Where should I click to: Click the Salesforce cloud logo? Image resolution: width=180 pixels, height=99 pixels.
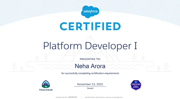click(x=90, y=12)
